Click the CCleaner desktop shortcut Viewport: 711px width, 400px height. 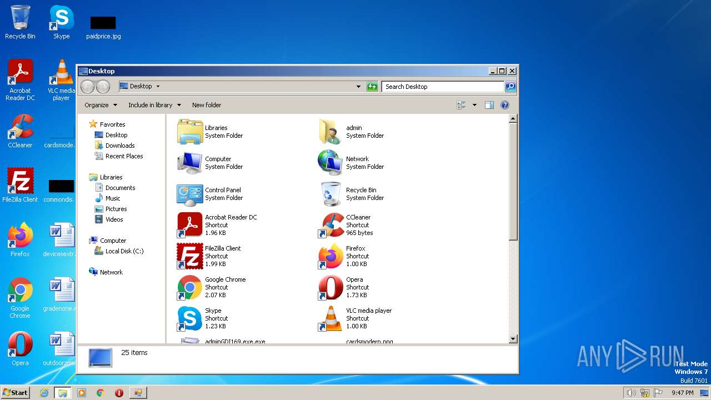point(20,131)
